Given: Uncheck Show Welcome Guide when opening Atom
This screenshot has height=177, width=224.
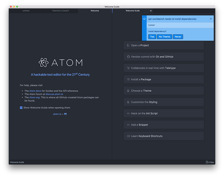Looking at the screenshot, I should pos(21,108).
